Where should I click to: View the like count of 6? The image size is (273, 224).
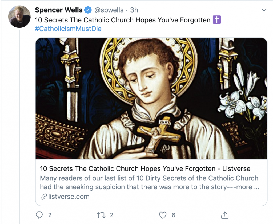click(x=173, y=215)
